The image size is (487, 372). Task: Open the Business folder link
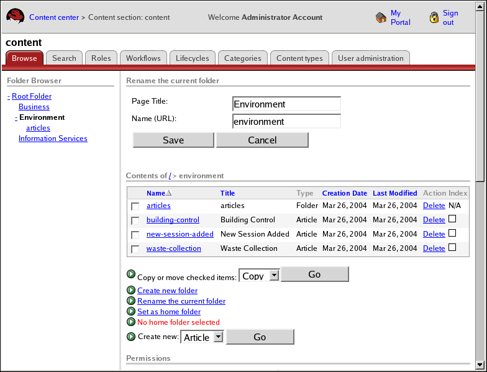(34, 107)
